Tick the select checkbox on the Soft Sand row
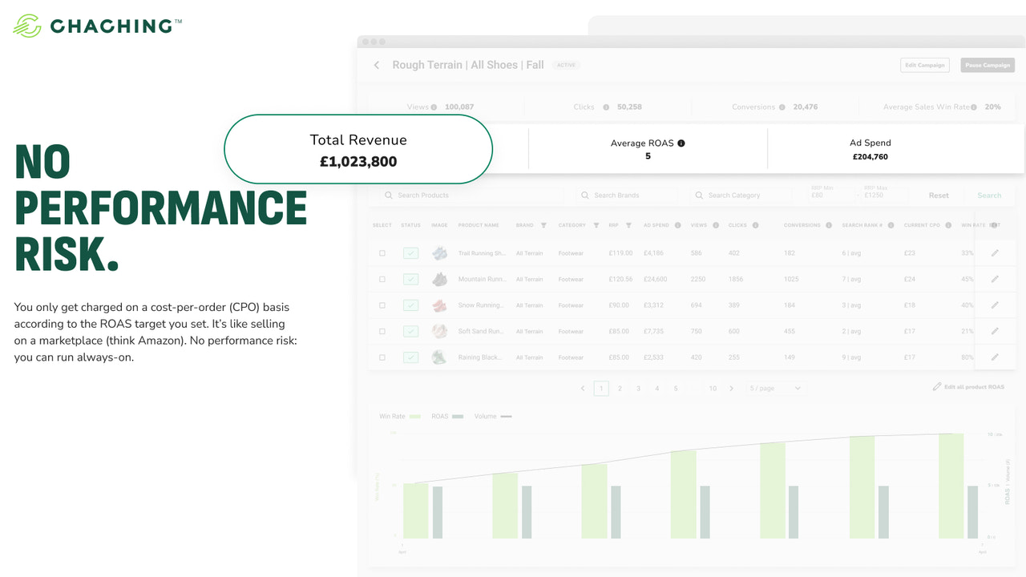Screen dimensions: 1026x577 pos(382,331)
